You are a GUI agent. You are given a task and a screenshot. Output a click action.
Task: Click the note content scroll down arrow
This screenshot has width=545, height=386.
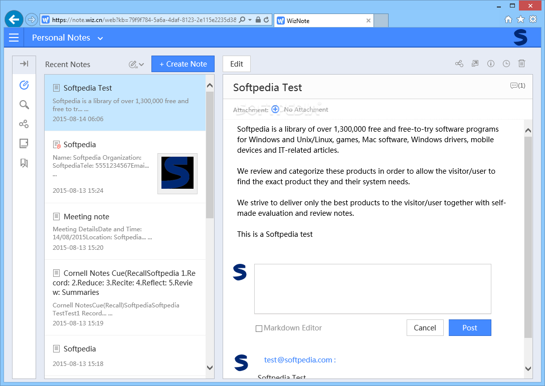click(x=528, y=368)
